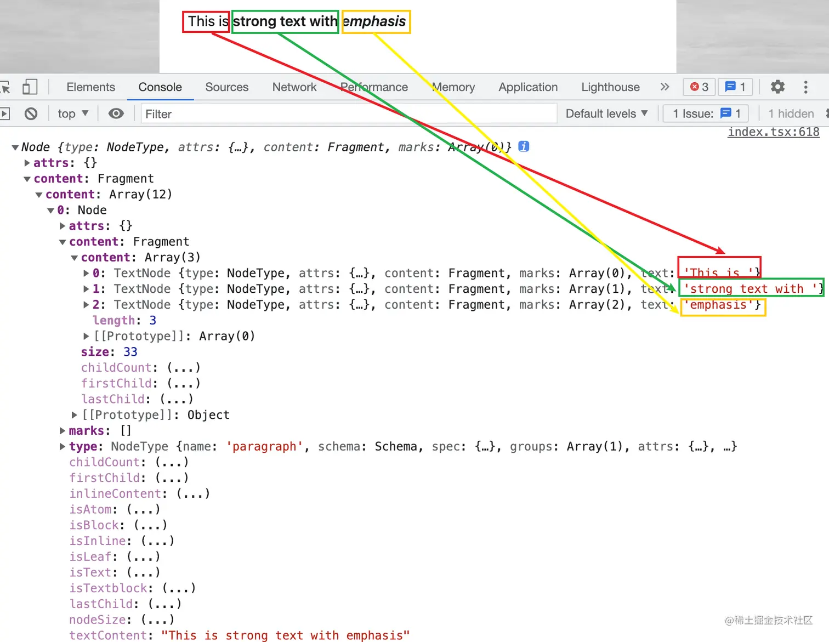Open the Default levels dropdown

(606, 113)
